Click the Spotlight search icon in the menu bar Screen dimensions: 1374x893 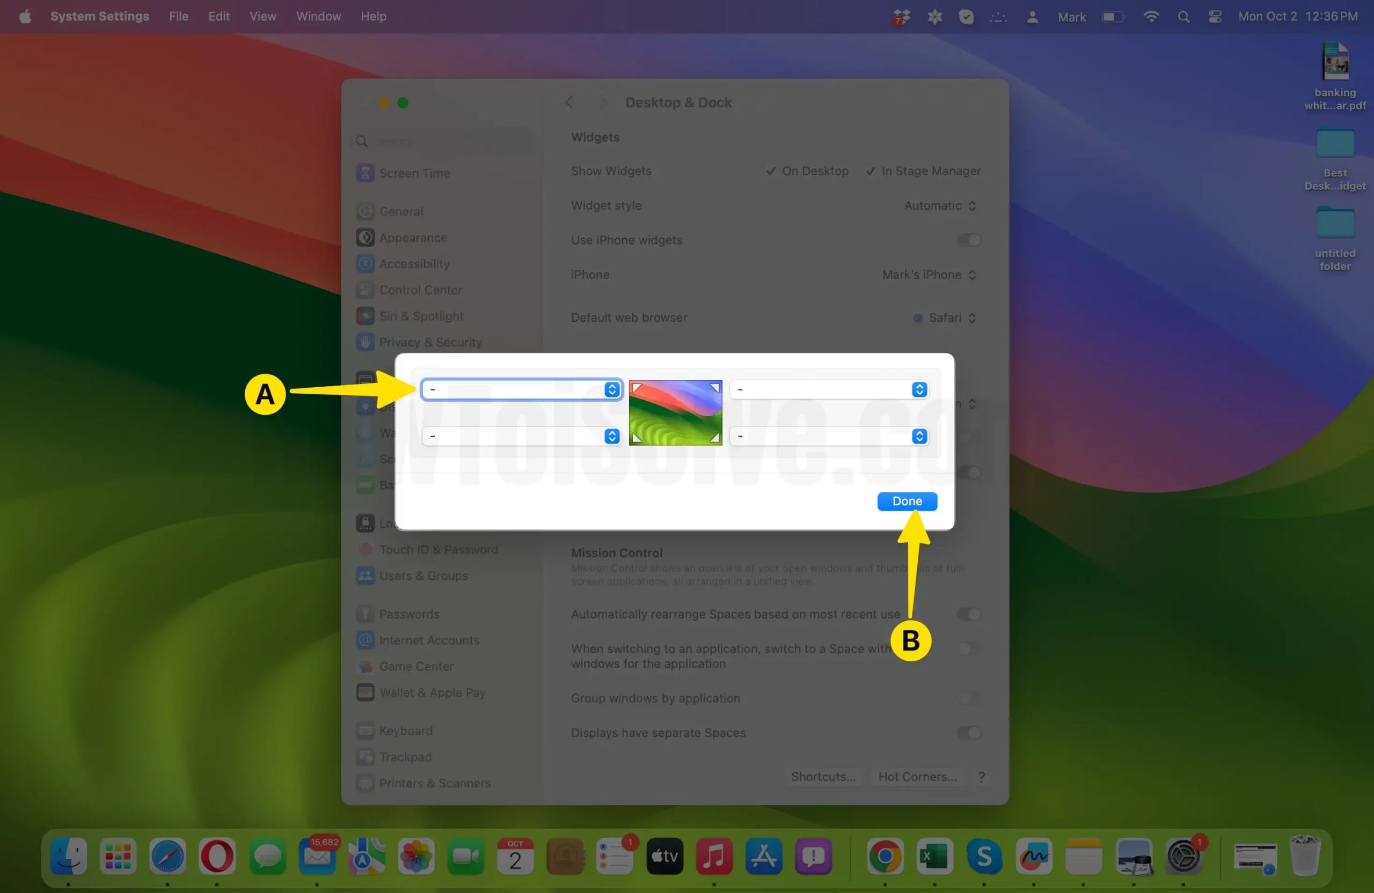point(1183,16)
